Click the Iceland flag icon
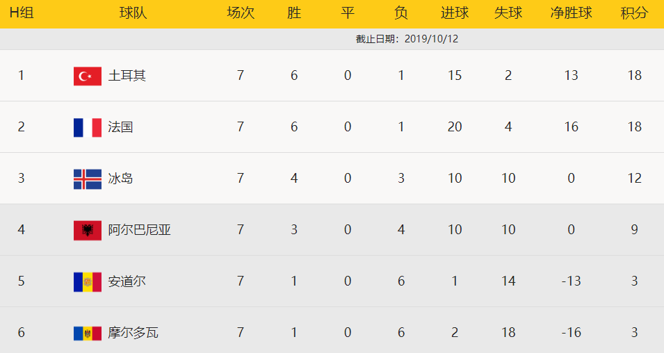This screenshot has height=353, width=664. click(88, 179)
